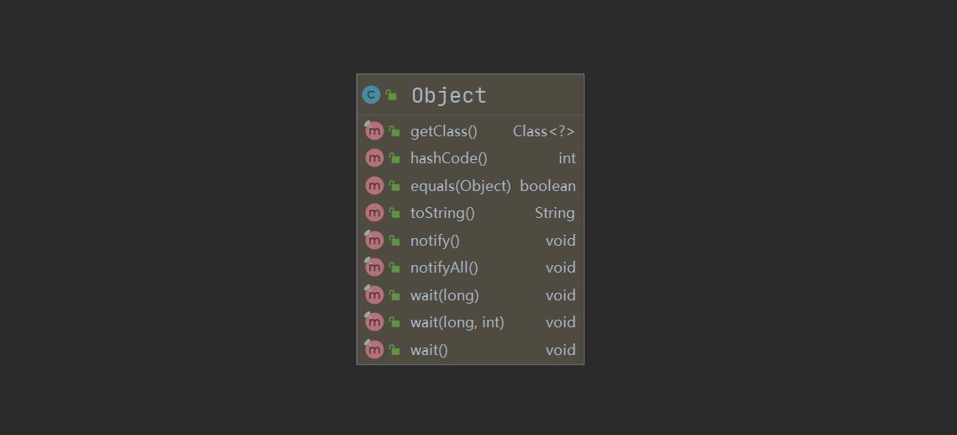This screenshot has height=435, width=957.
Task: Select the toString() method name
Action: coord(442,213)
